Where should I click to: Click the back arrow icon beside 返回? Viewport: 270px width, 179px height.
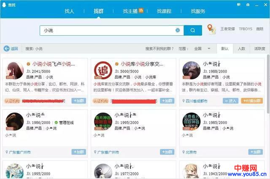(6, 49)
